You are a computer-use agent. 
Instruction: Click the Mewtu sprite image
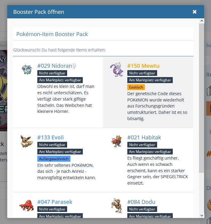(116, 70)
